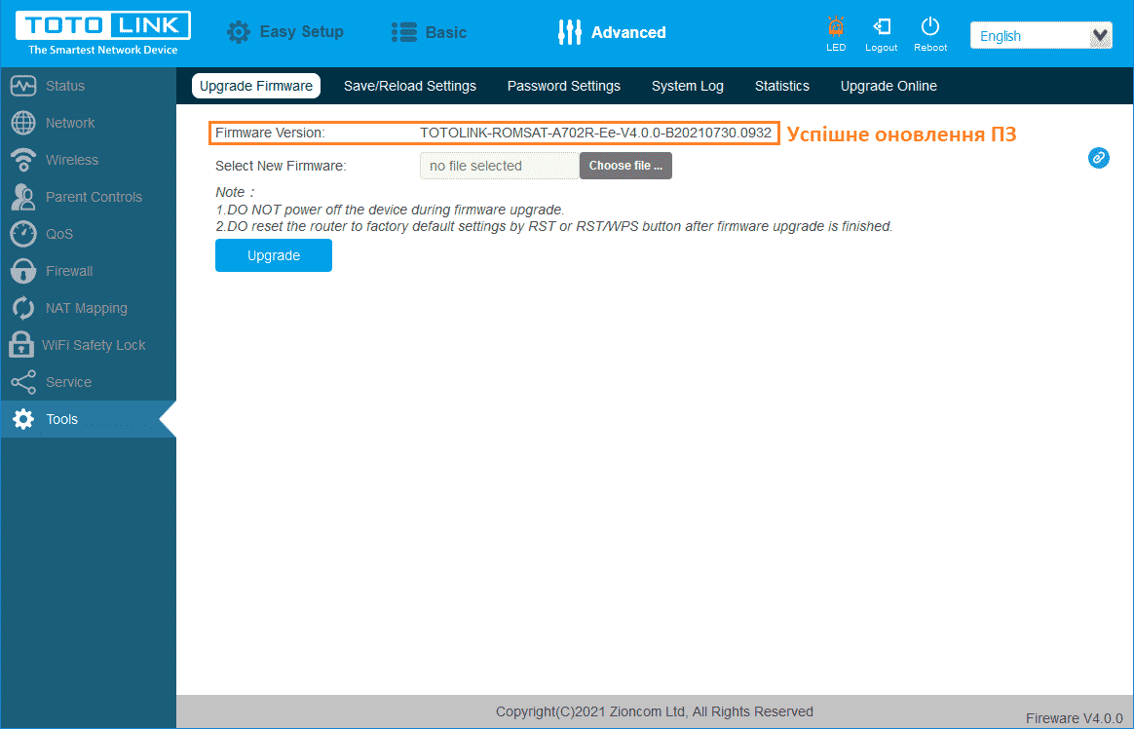This screenshot has width=1134, height=729.
Task: Click the Choose file button
Action: pyautogui.click(x=625, y=166)
